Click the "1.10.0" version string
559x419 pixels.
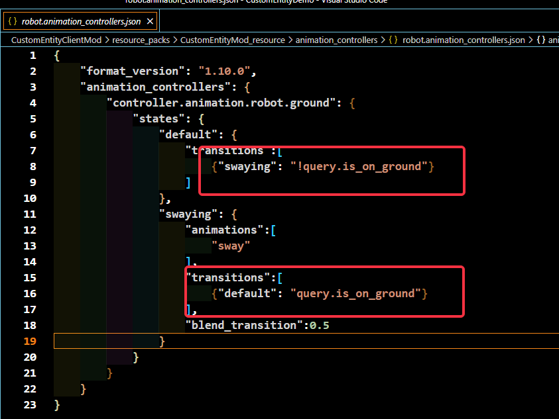(225, 71)
